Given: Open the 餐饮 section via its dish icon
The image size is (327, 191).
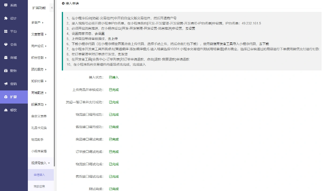Looking at the screenshot, I should (x=6, y=110).
